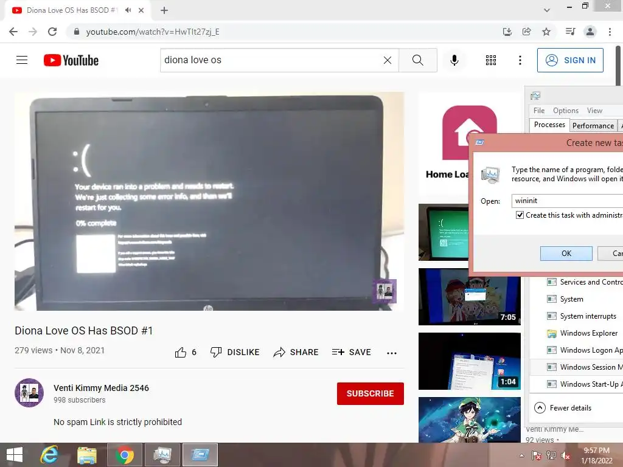Viewport: 623px width, 467px height.
Task: Click the red SUBSCRIBE button
Action: [x=371, y=393]
